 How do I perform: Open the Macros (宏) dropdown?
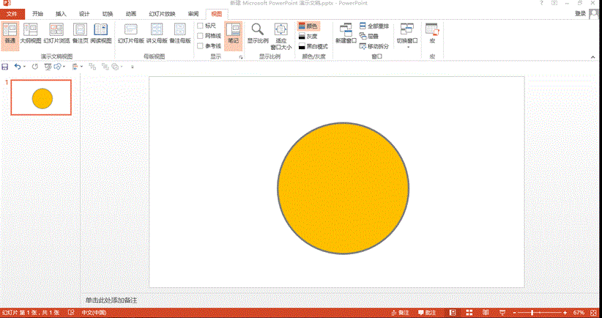point(432,34)
